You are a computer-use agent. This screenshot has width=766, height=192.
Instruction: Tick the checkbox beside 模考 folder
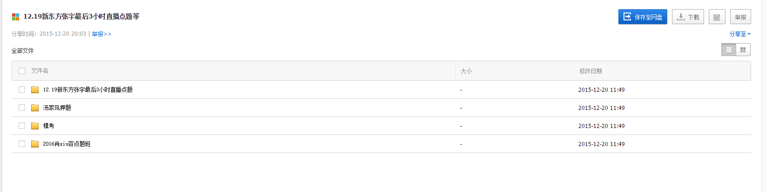tap(22, 126)
